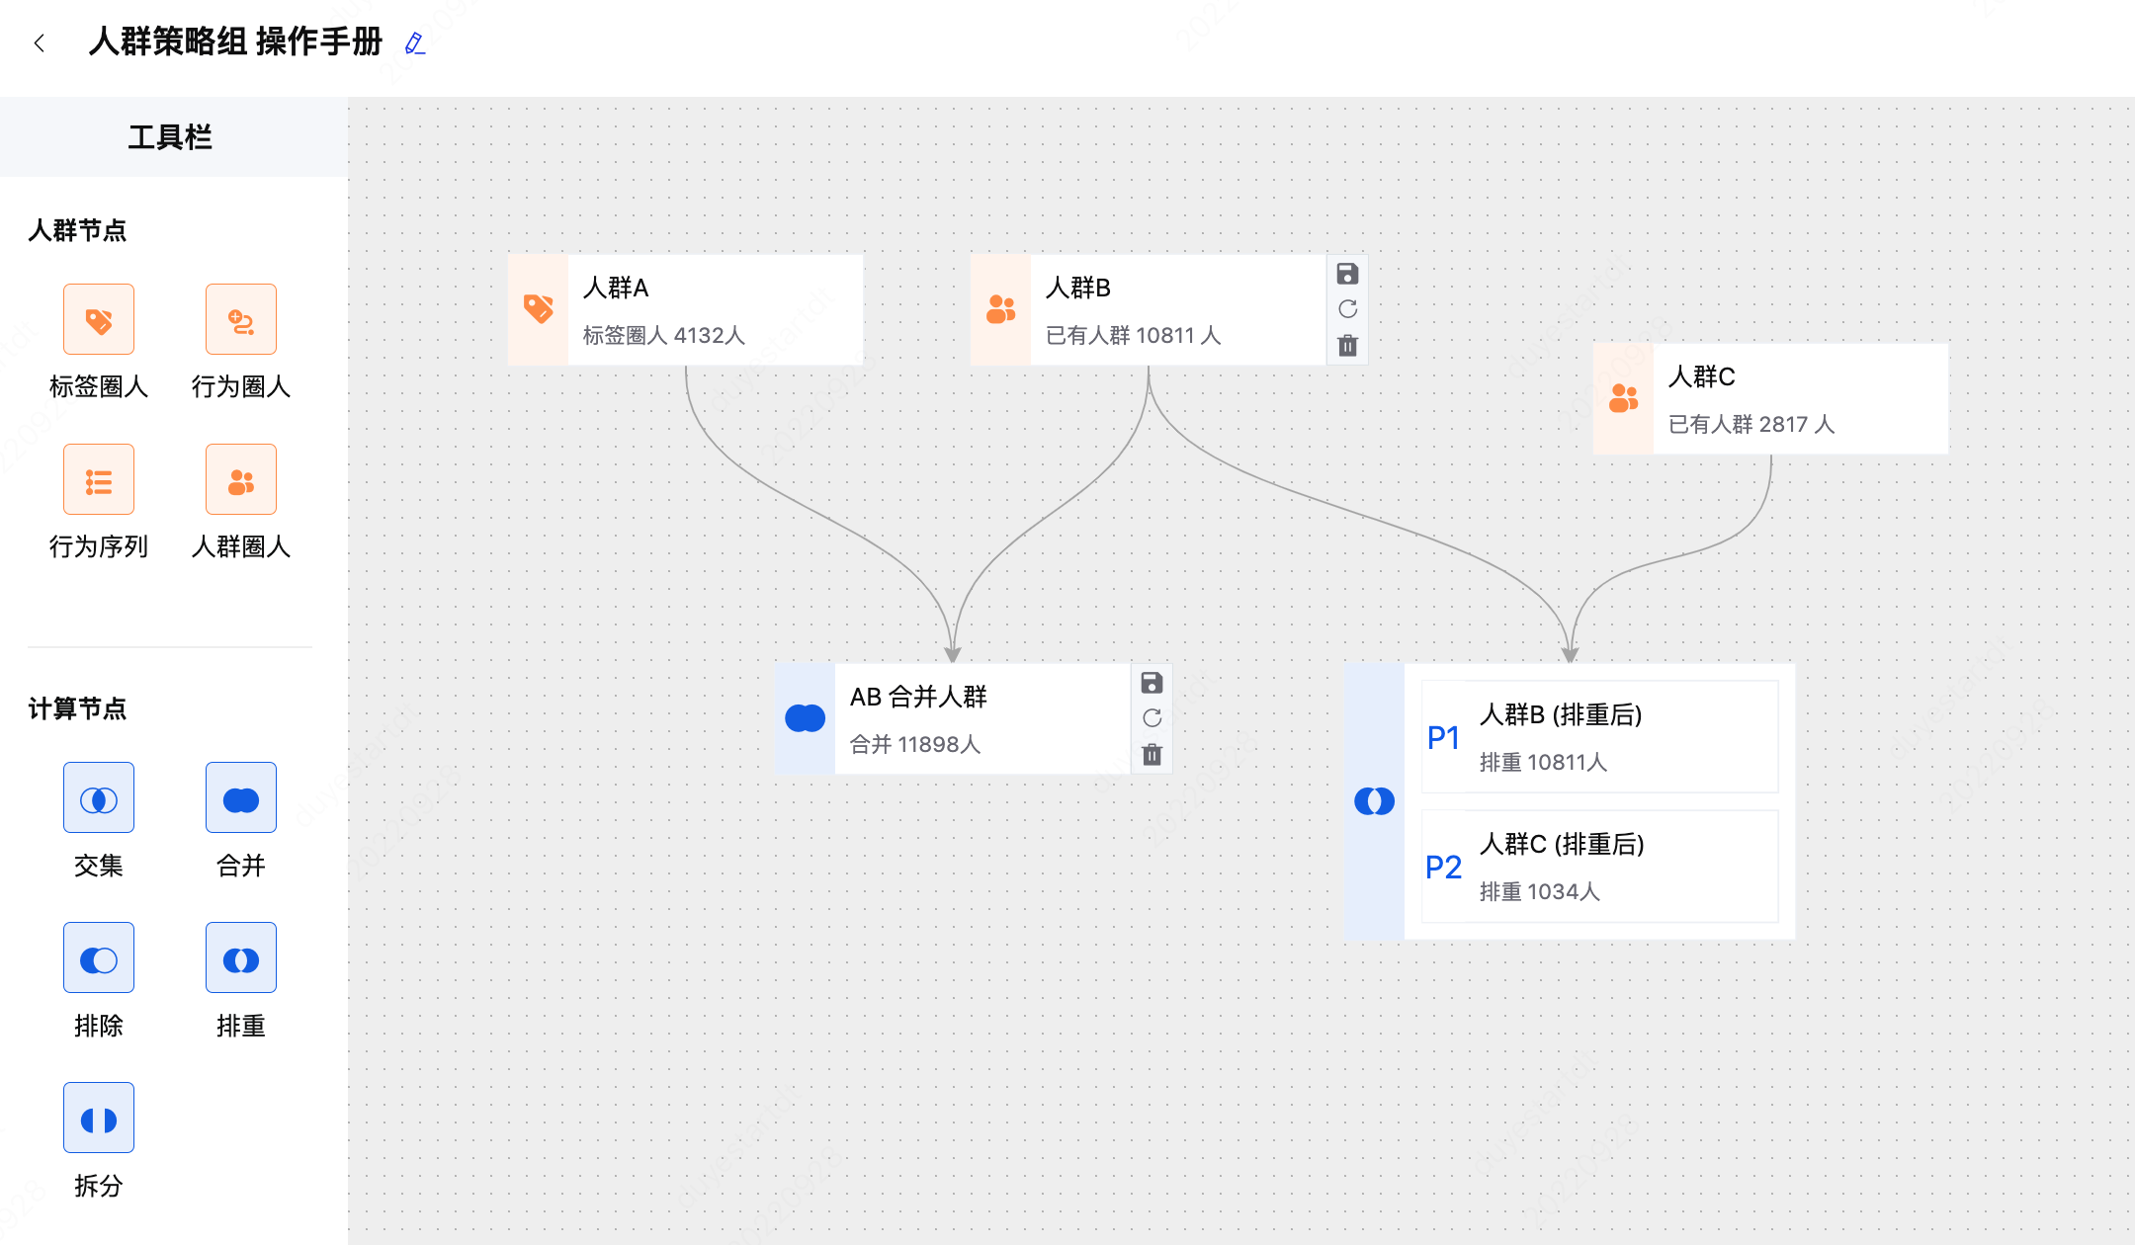Click the P1 label
Viewport: 2135px width, 1245px height.
click(x=1444, y=737)
